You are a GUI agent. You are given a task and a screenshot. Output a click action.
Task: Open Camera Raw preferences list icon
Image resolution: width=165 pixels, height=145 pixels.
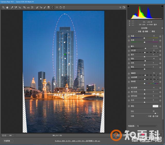click(57, 7)
